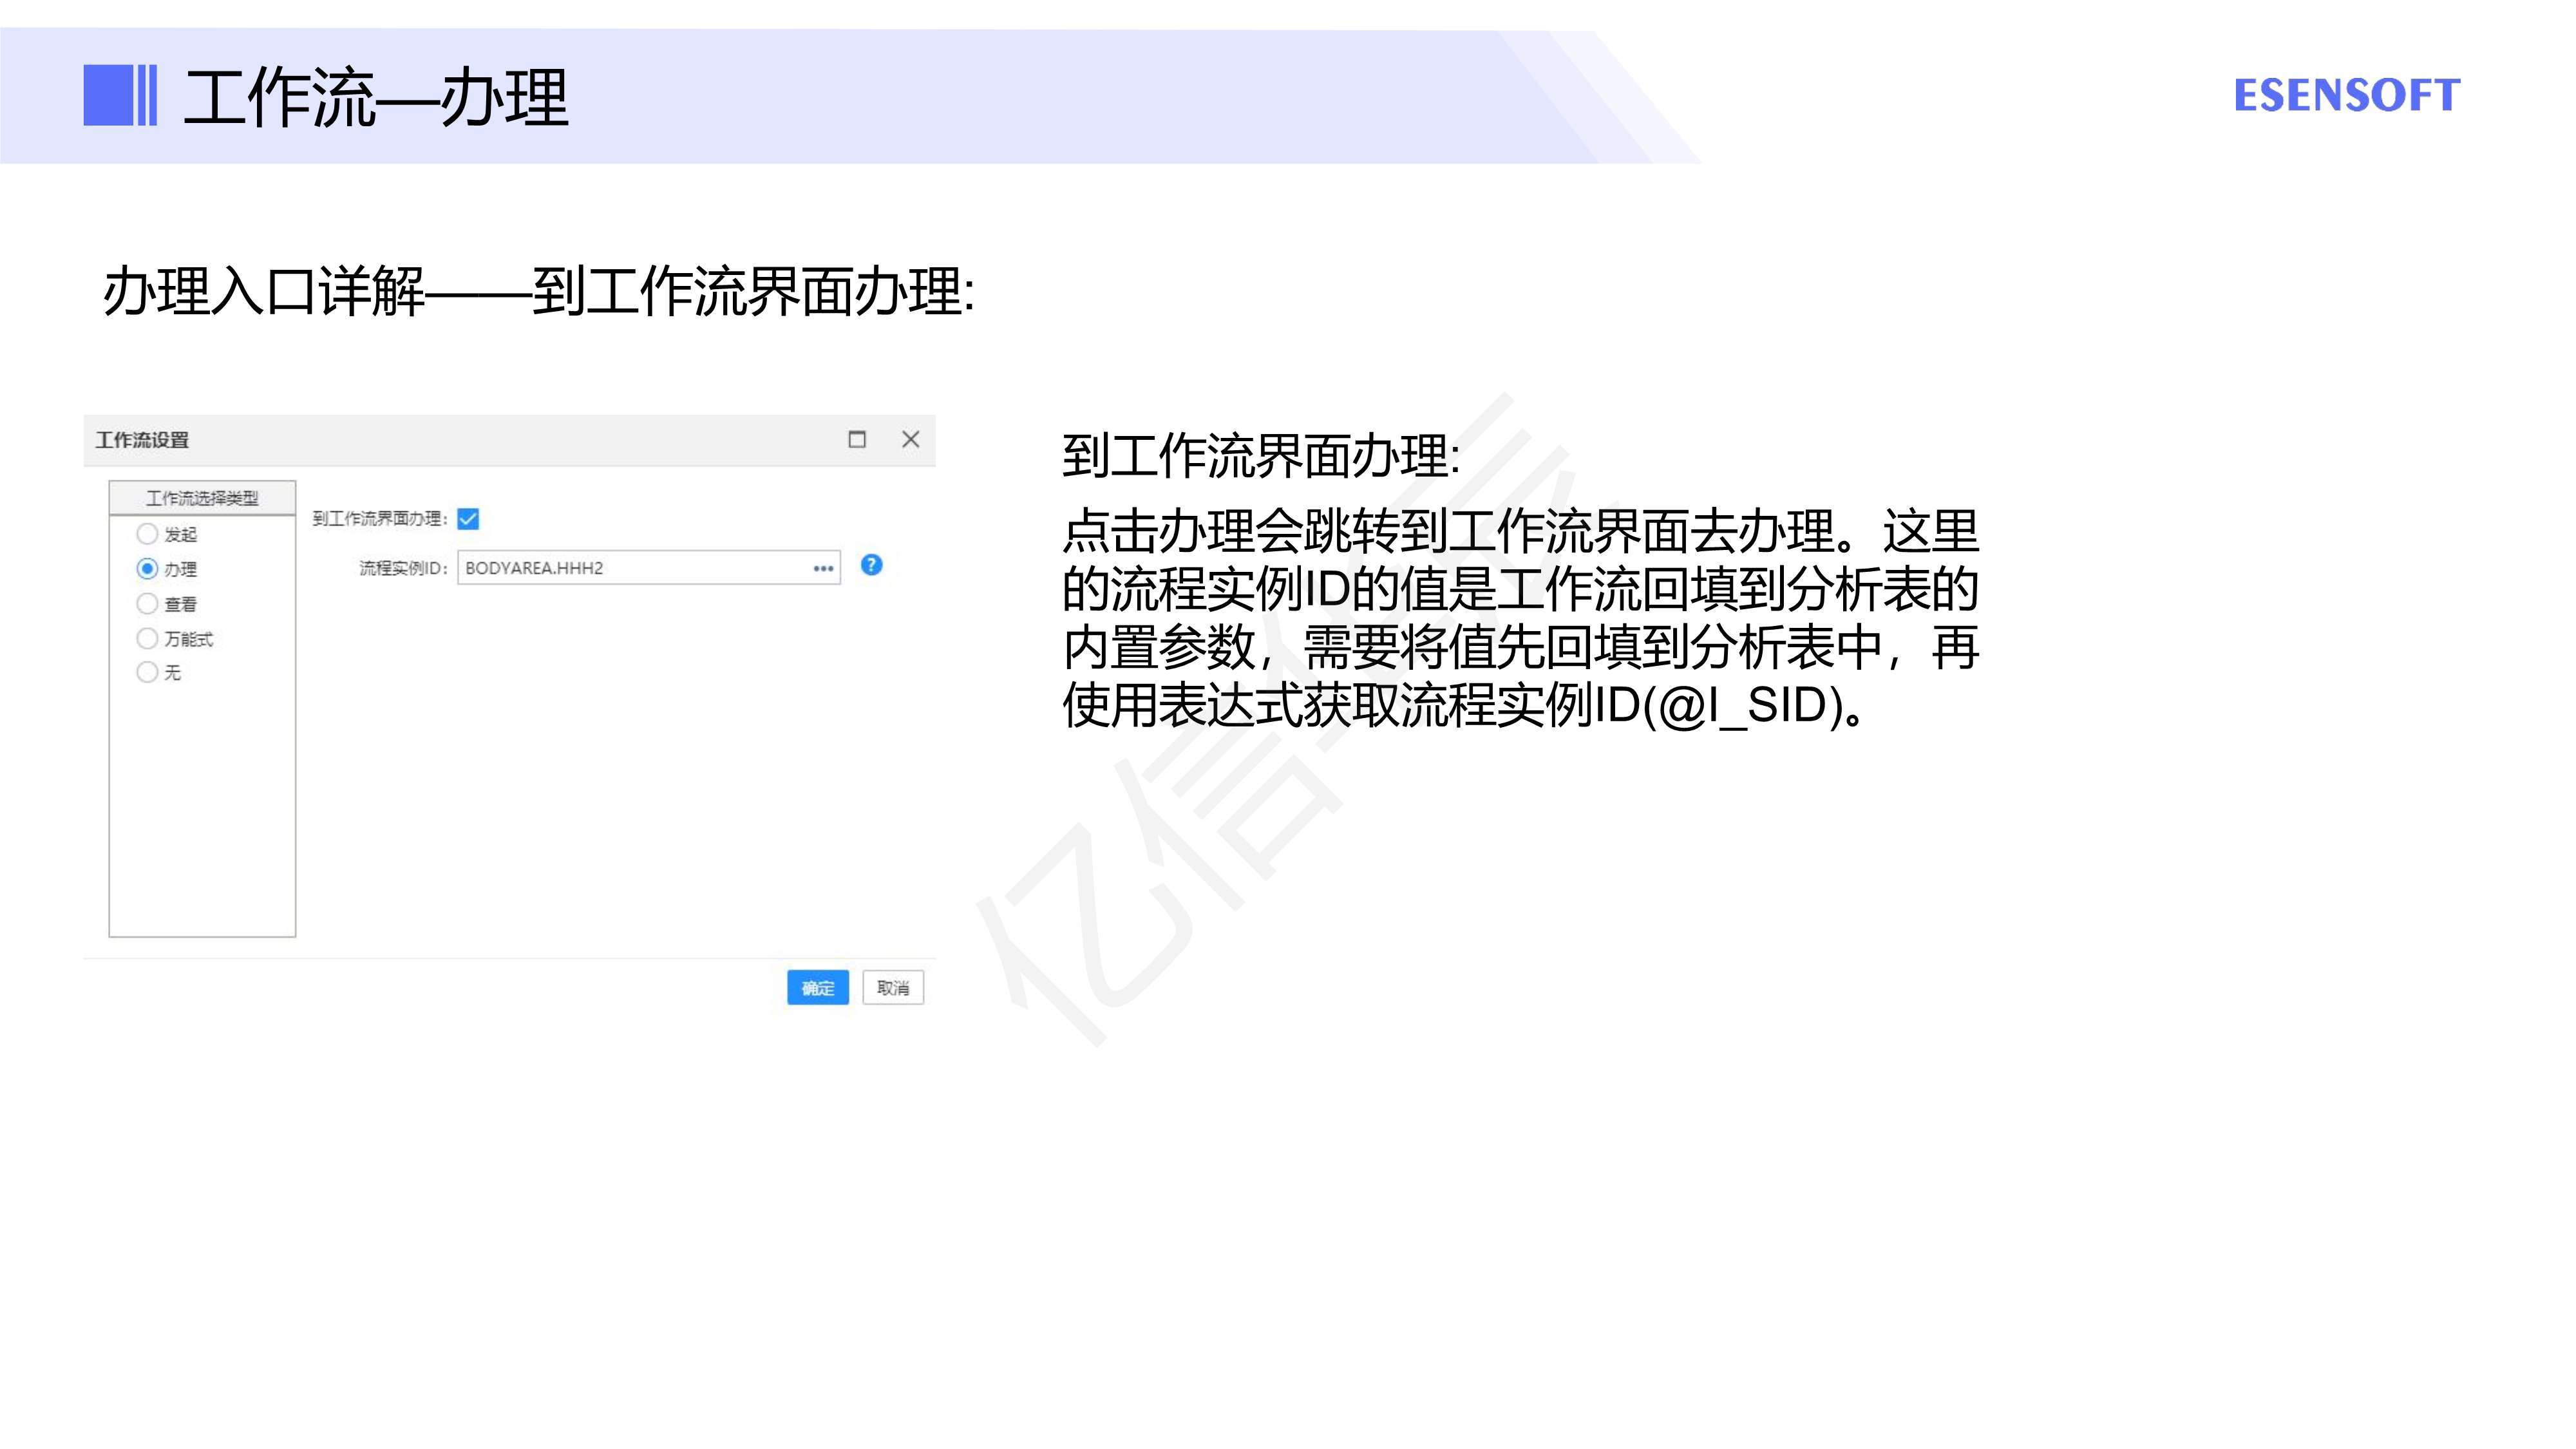
Task: Select the 万能式 radio button
Action: 147,638
